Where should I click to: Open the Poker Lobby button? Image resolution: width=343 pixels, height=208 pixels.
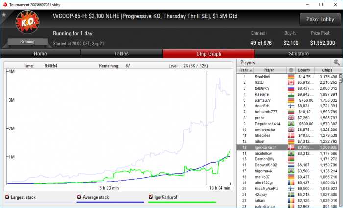(x=320, y=19)
